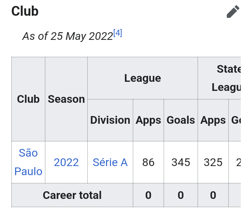Image resolution: width=252 pixels, height=215 pixels.
Task: Click the Club column header cell
Action: (28, 99)
